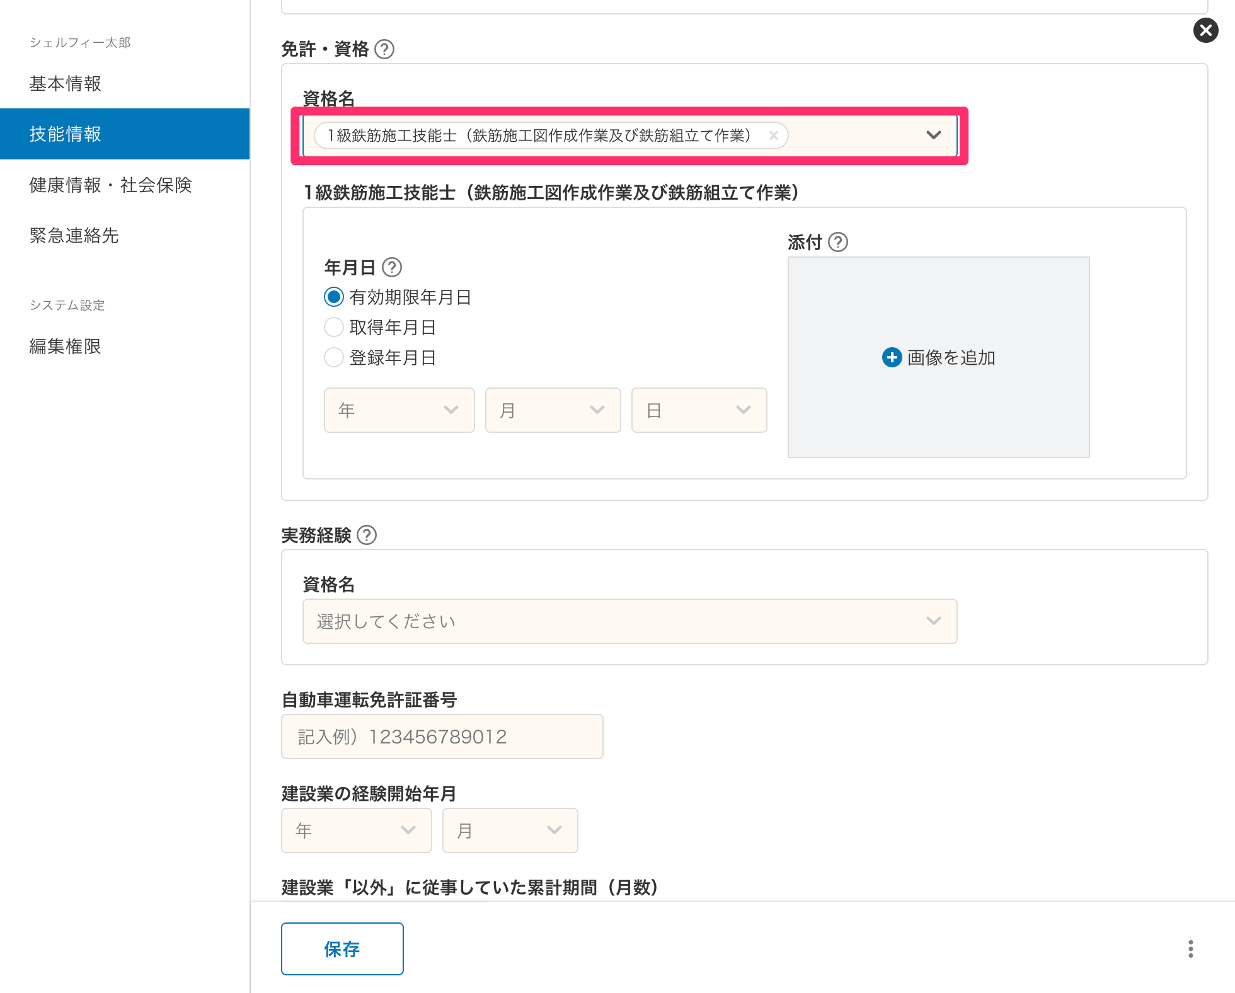This screenshot has width=1235, height=993.
Task: Click help icon beside 実務経験 heading
Action: point(367,535)
